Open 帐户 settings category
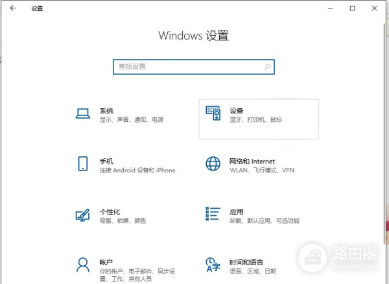389x284 pixels. pos(106,262)
